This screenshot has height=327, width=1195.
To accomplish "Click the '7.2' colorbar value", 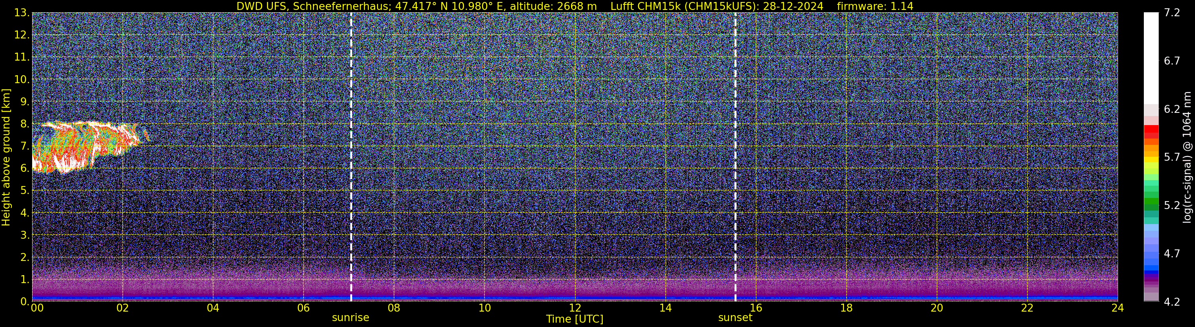I will click(1172, 13).
